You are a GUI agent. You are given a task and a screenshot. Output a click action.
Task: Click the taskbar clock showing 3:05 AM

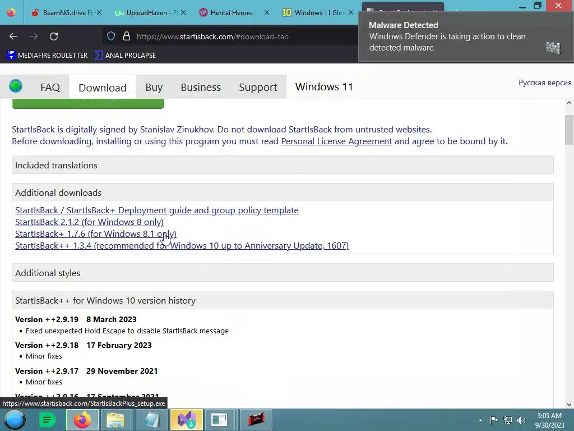(549, 420)
